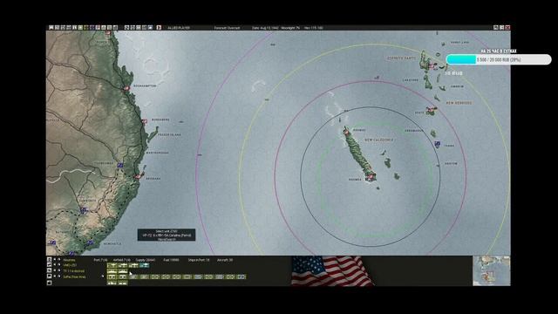The width and height of the screenshot is (558, 314).
Task: Select the Efate base icon
Action: click(431, 111)
